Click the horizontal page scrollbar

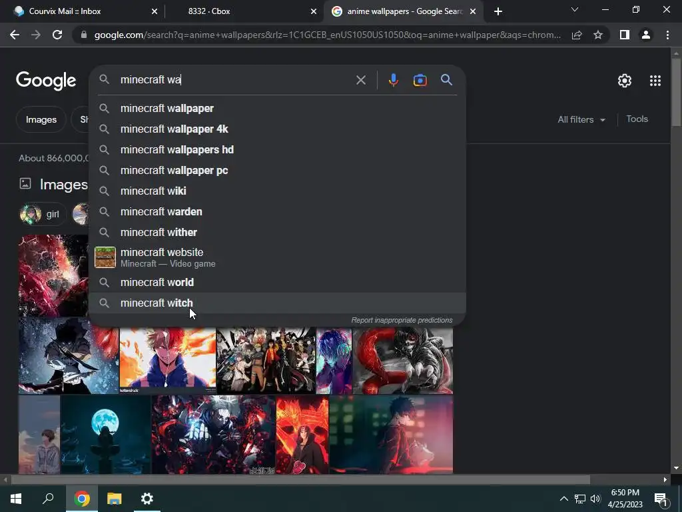(300, 480)
